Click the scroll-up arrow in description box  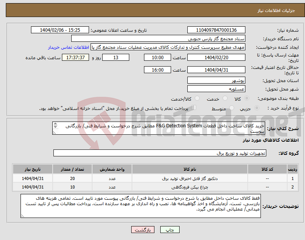pyautogui.click(x=55, y=124)
